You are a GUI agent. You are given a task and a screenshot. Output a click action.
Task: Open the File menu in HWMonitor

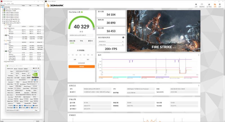[x=2, y=4]
